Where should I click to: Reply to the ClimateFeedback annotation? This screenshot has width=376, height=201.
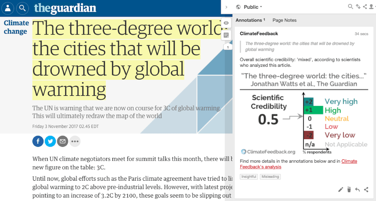(x=357, y=190)
